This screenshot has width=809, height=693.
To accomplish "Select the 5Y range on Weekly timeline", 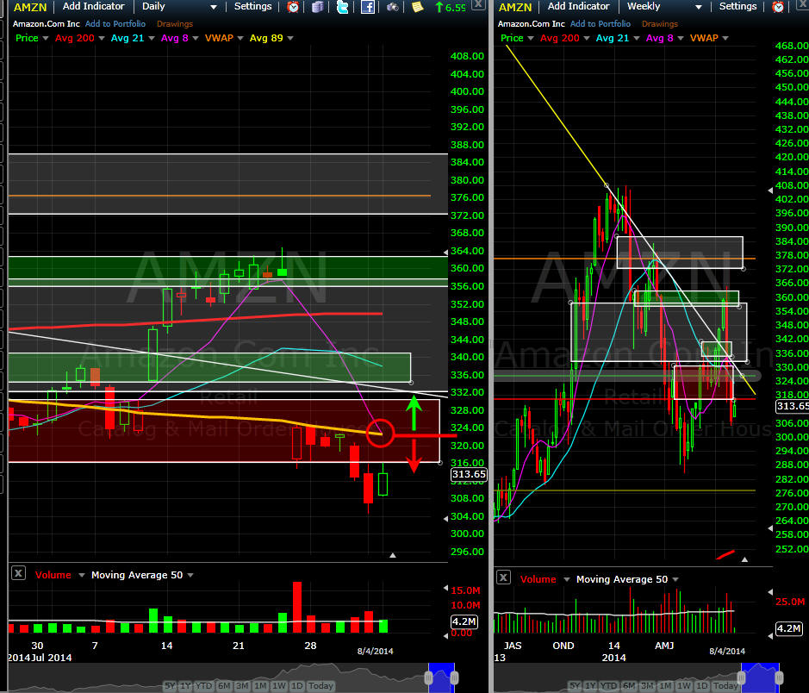I will [x=575, y=686].
